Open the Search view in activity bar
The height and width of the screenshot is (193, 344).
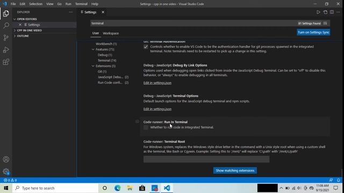(6, 26)
